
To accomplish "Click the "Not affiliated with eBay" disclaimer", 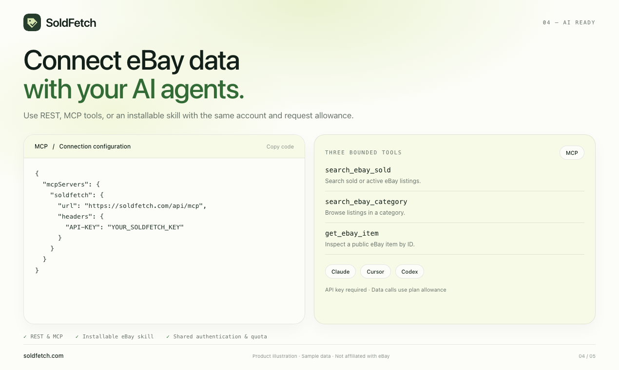I will click(363, 356).
